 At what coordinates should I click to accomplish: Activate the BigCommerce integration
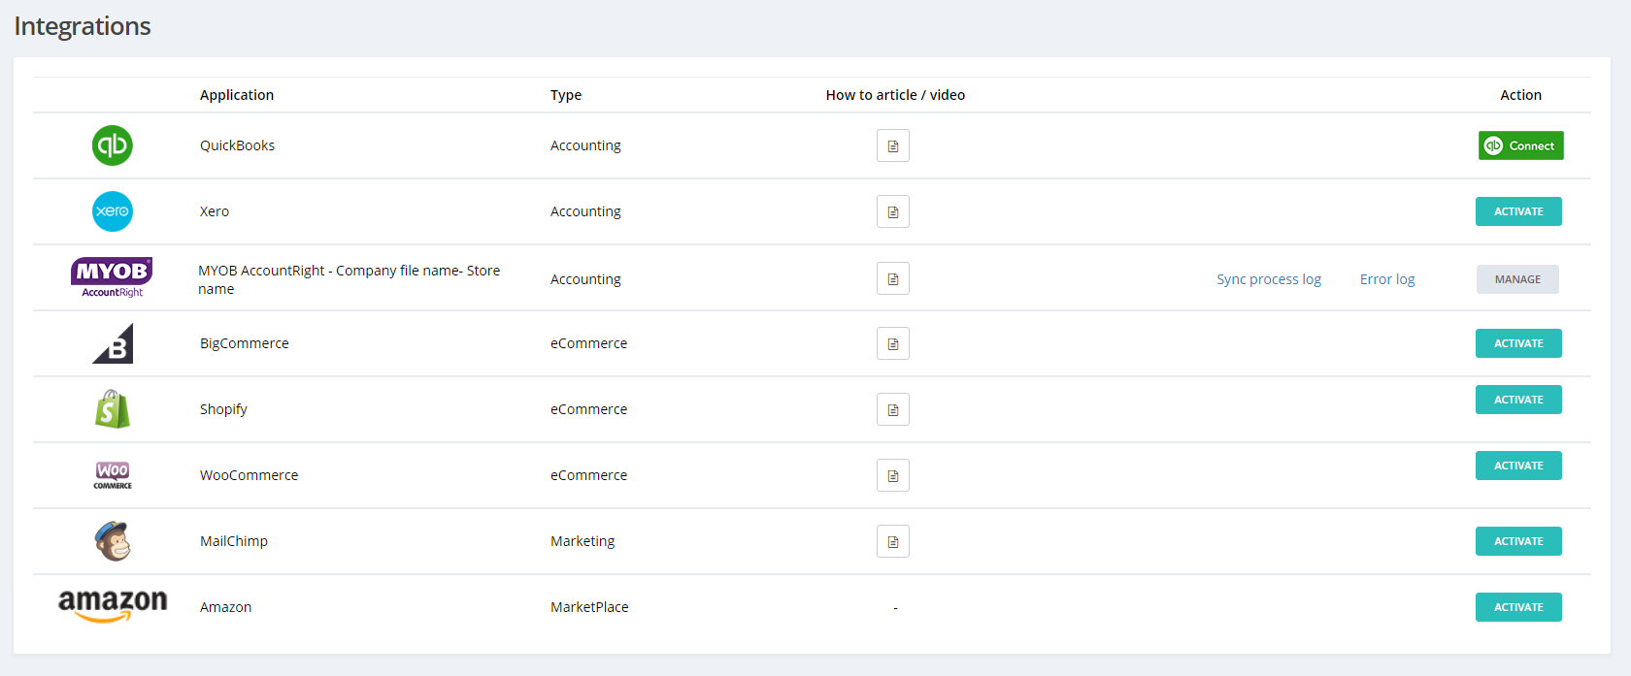(1518, 343)
